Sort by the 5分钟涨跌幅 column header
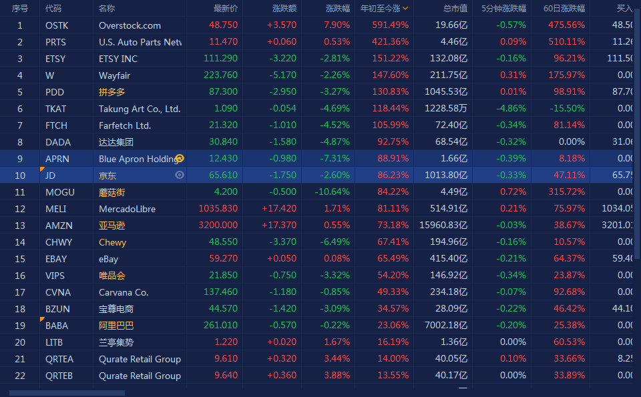The image size is (641, 397). coord(503,8)
